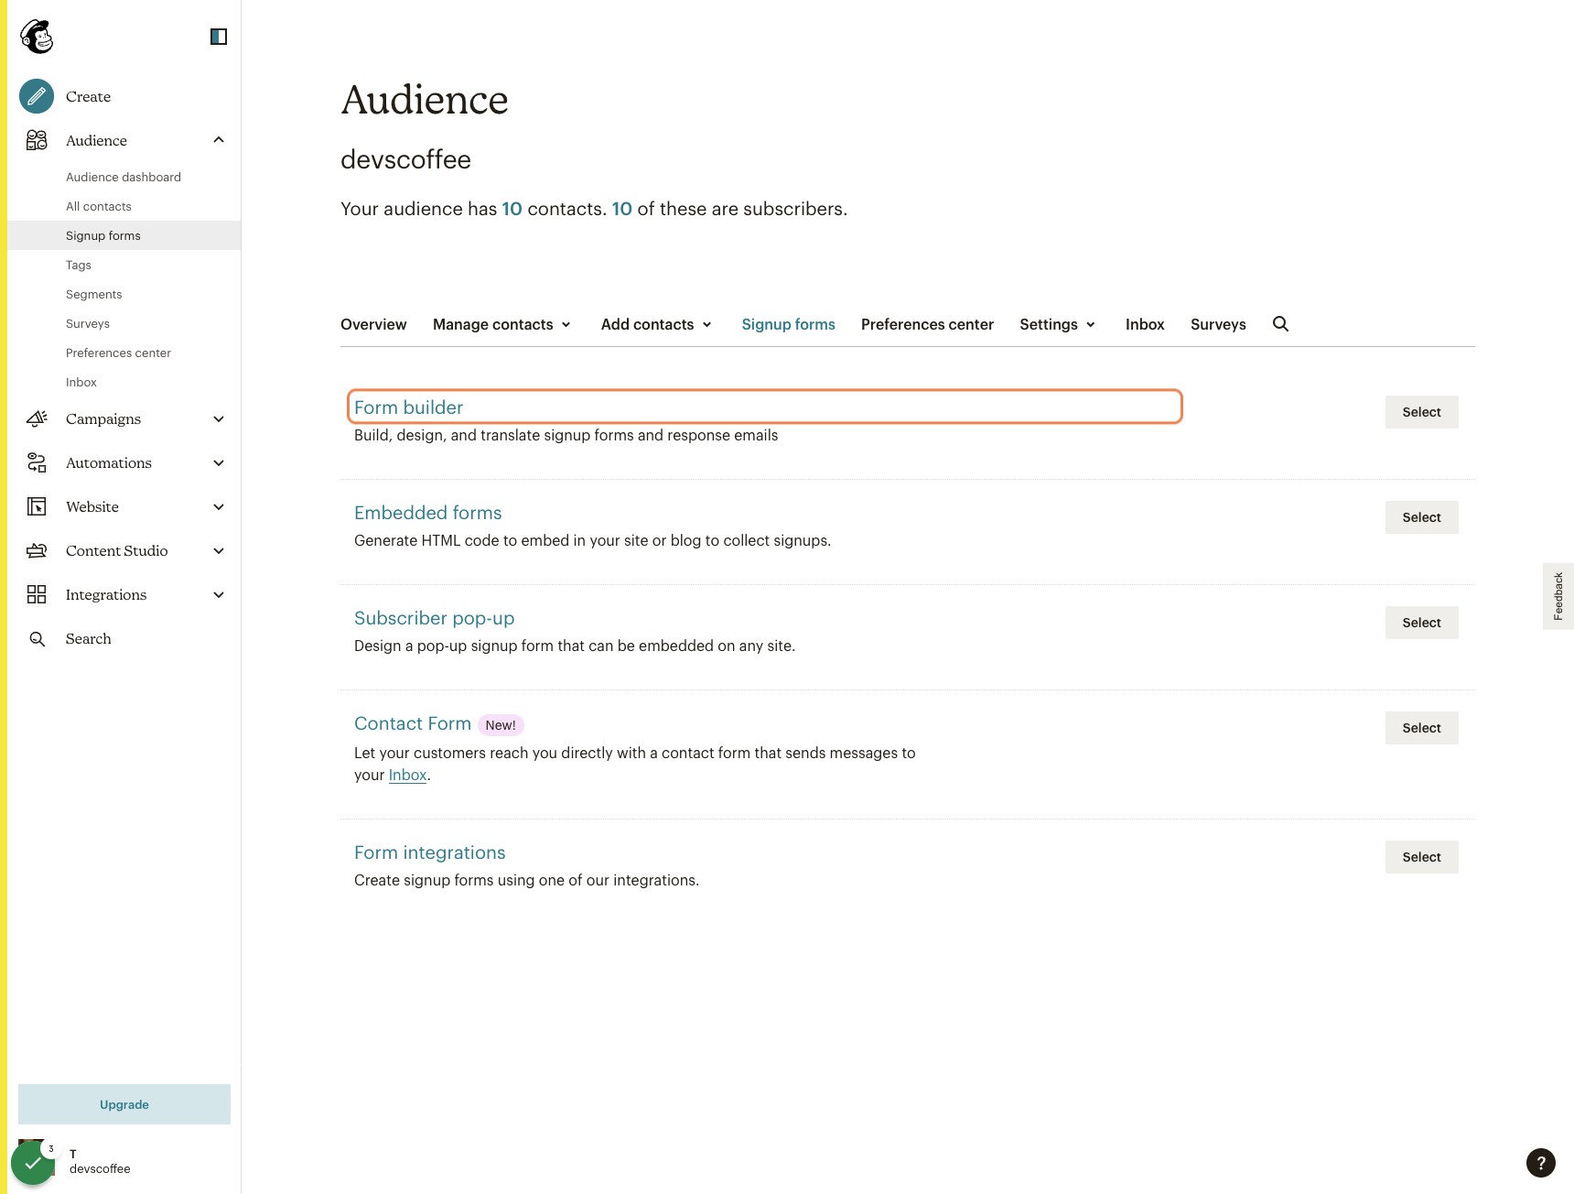The image size is (1574, 1194).
Task: Open the Add contacts dropdown
Action: [x=657, y=324]
